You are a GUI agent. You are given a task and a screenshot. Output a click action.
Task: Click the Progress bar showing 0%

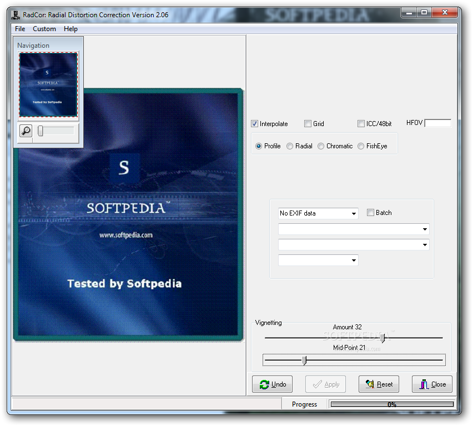tap(392, 404)
